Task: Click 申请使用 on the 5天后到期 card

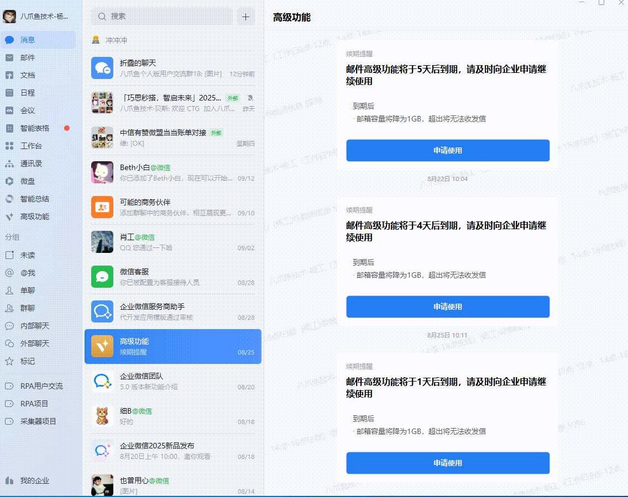Action: click(x=448, y=150)
